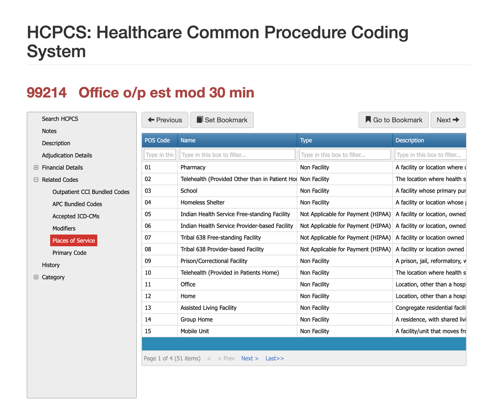Image resolution: width=499 pixels, height=407 pixels.
Task: Select Places of Service in the sidebar
Action: point(74,240)
